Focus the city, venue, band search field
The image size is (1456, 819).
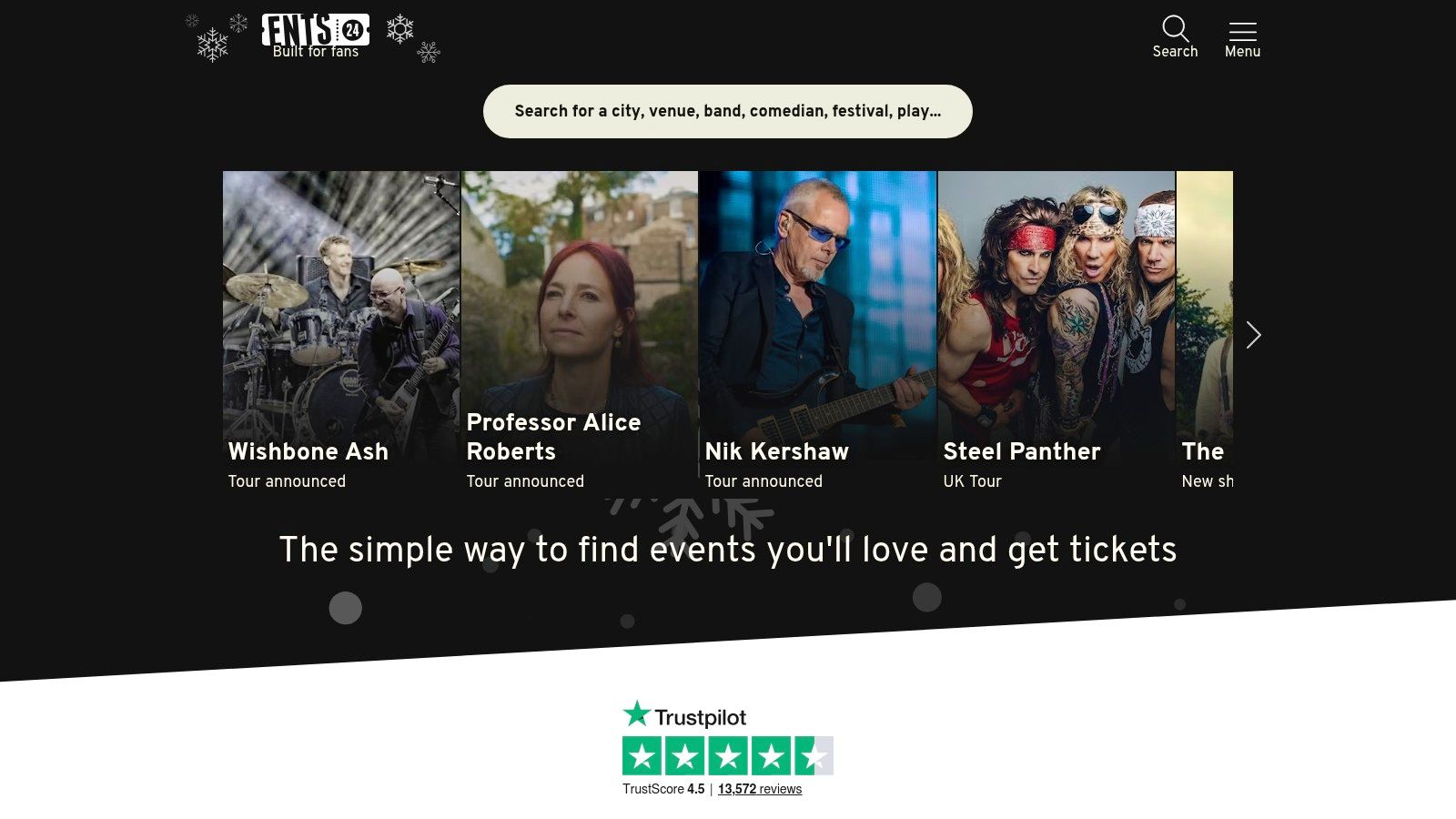pos(728,111)
